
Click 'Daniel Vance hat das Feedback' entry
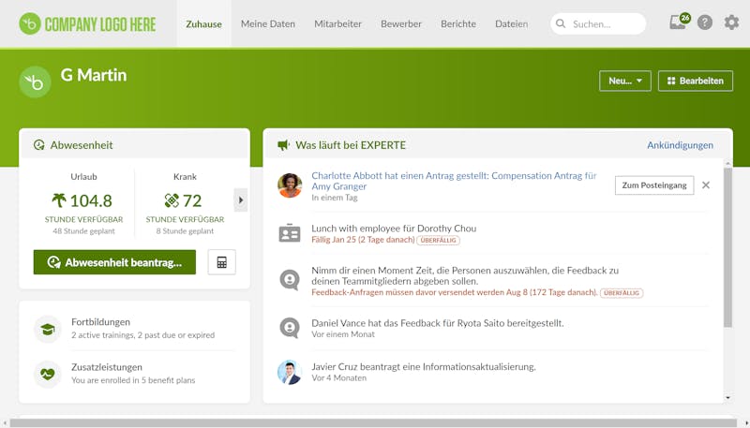(438, 323)
